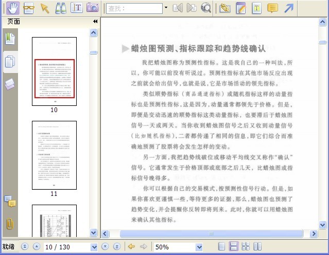The image size is (329, 255).
Task: Click horizontal scroll left arrow
Action: coord(106,233)
